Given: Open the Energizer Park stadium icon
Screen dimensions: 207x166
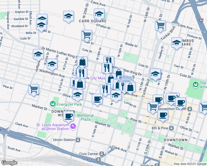Looking at the screenshot, I should pyautogui.click(x=52, y=104).
